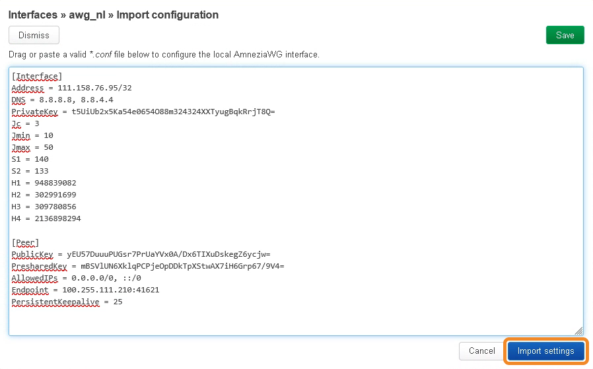
Task: Click the textarea resize handle corner
Action: pos(578,331)
